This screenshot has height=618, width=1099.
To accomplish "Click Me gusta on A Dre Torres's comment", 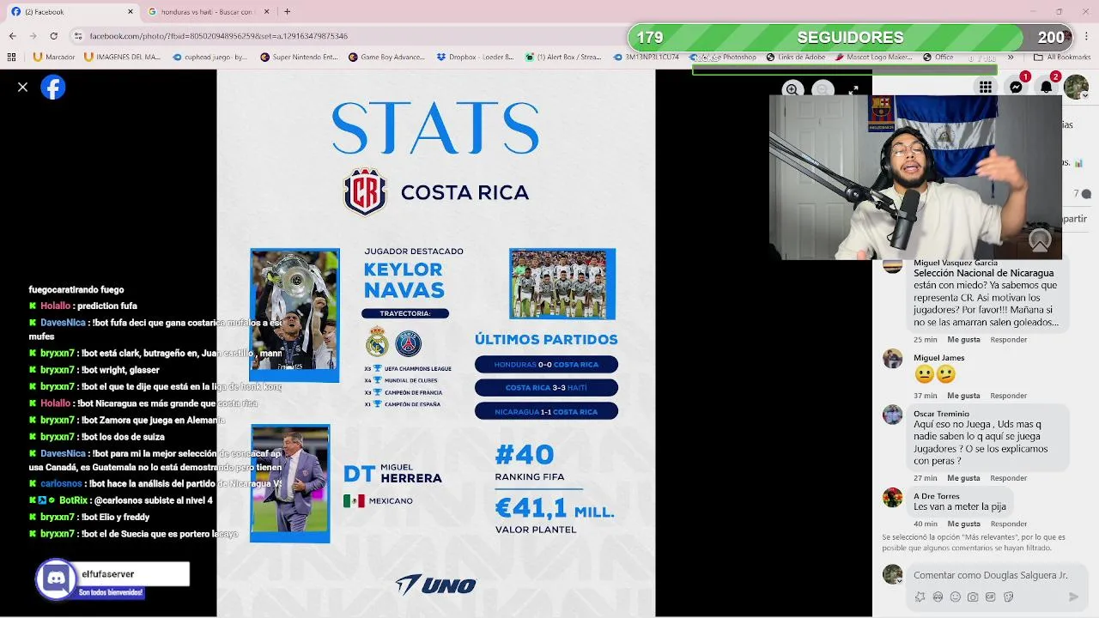I will click(963, 524).
